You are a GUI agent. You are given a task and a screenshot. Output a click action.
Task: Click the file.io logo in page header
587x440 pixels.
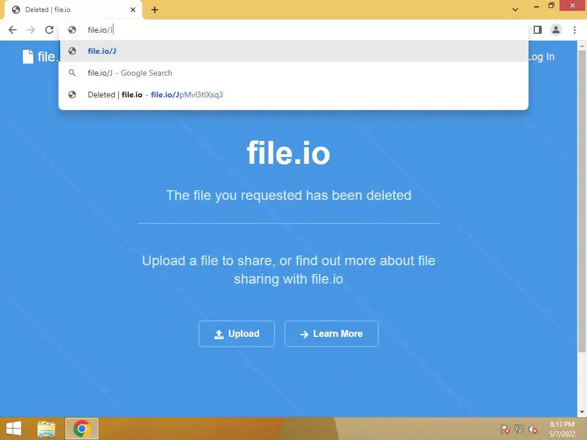pyautogui.click(x=40, y=57)
